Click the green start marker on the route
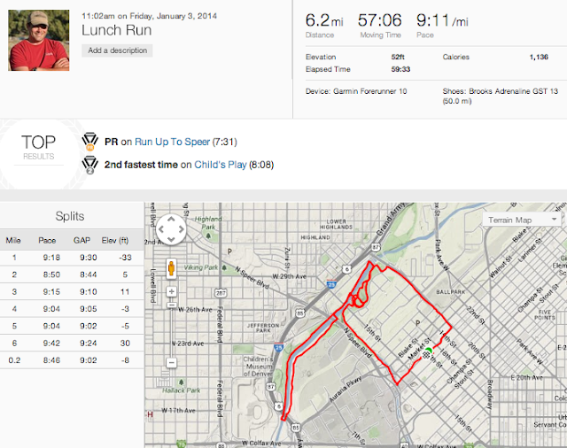 (x=429, y=350)
